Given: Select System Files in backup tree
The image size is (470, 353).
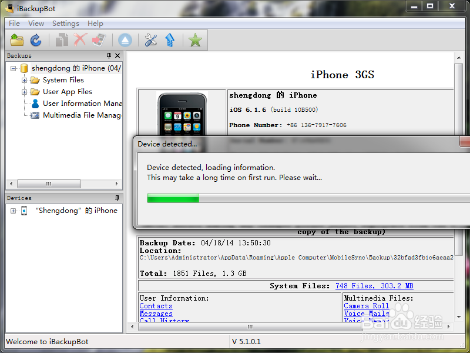Looking at the screenshot, I should (63, 80).
